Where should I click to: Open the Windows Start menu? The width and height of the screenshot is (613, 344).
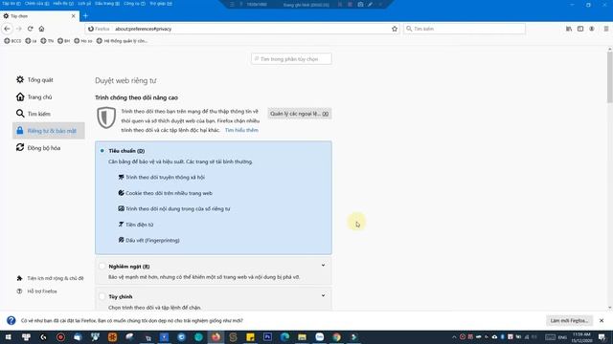(8, 337)
